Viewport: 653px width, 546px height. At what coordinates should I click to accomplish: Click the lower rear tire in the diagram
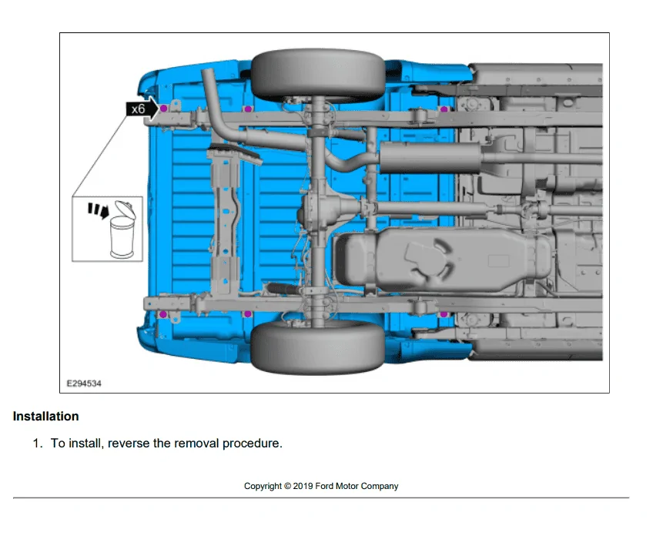point(318,347)
